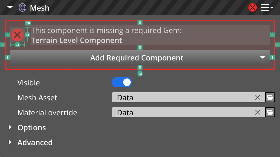Click the red error icon in Mesh header
The image size is (280, 157).
[253, 7]
